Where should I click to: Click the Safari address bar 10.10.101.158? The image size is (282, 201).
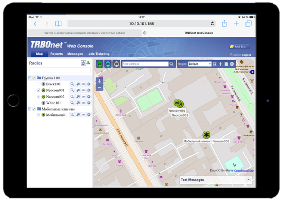click(x=142, y=24)
